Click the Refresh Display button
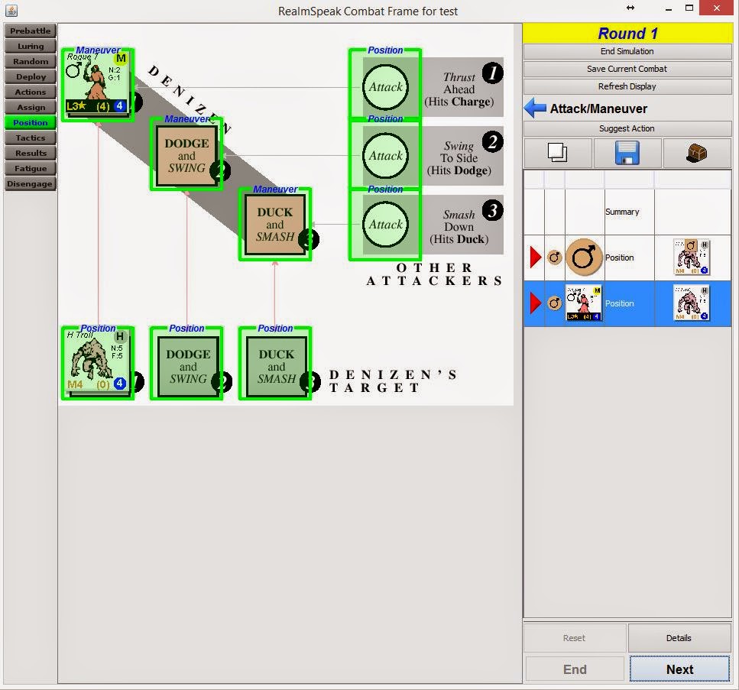This screenshot has width=739, height=690. [627, 86]
